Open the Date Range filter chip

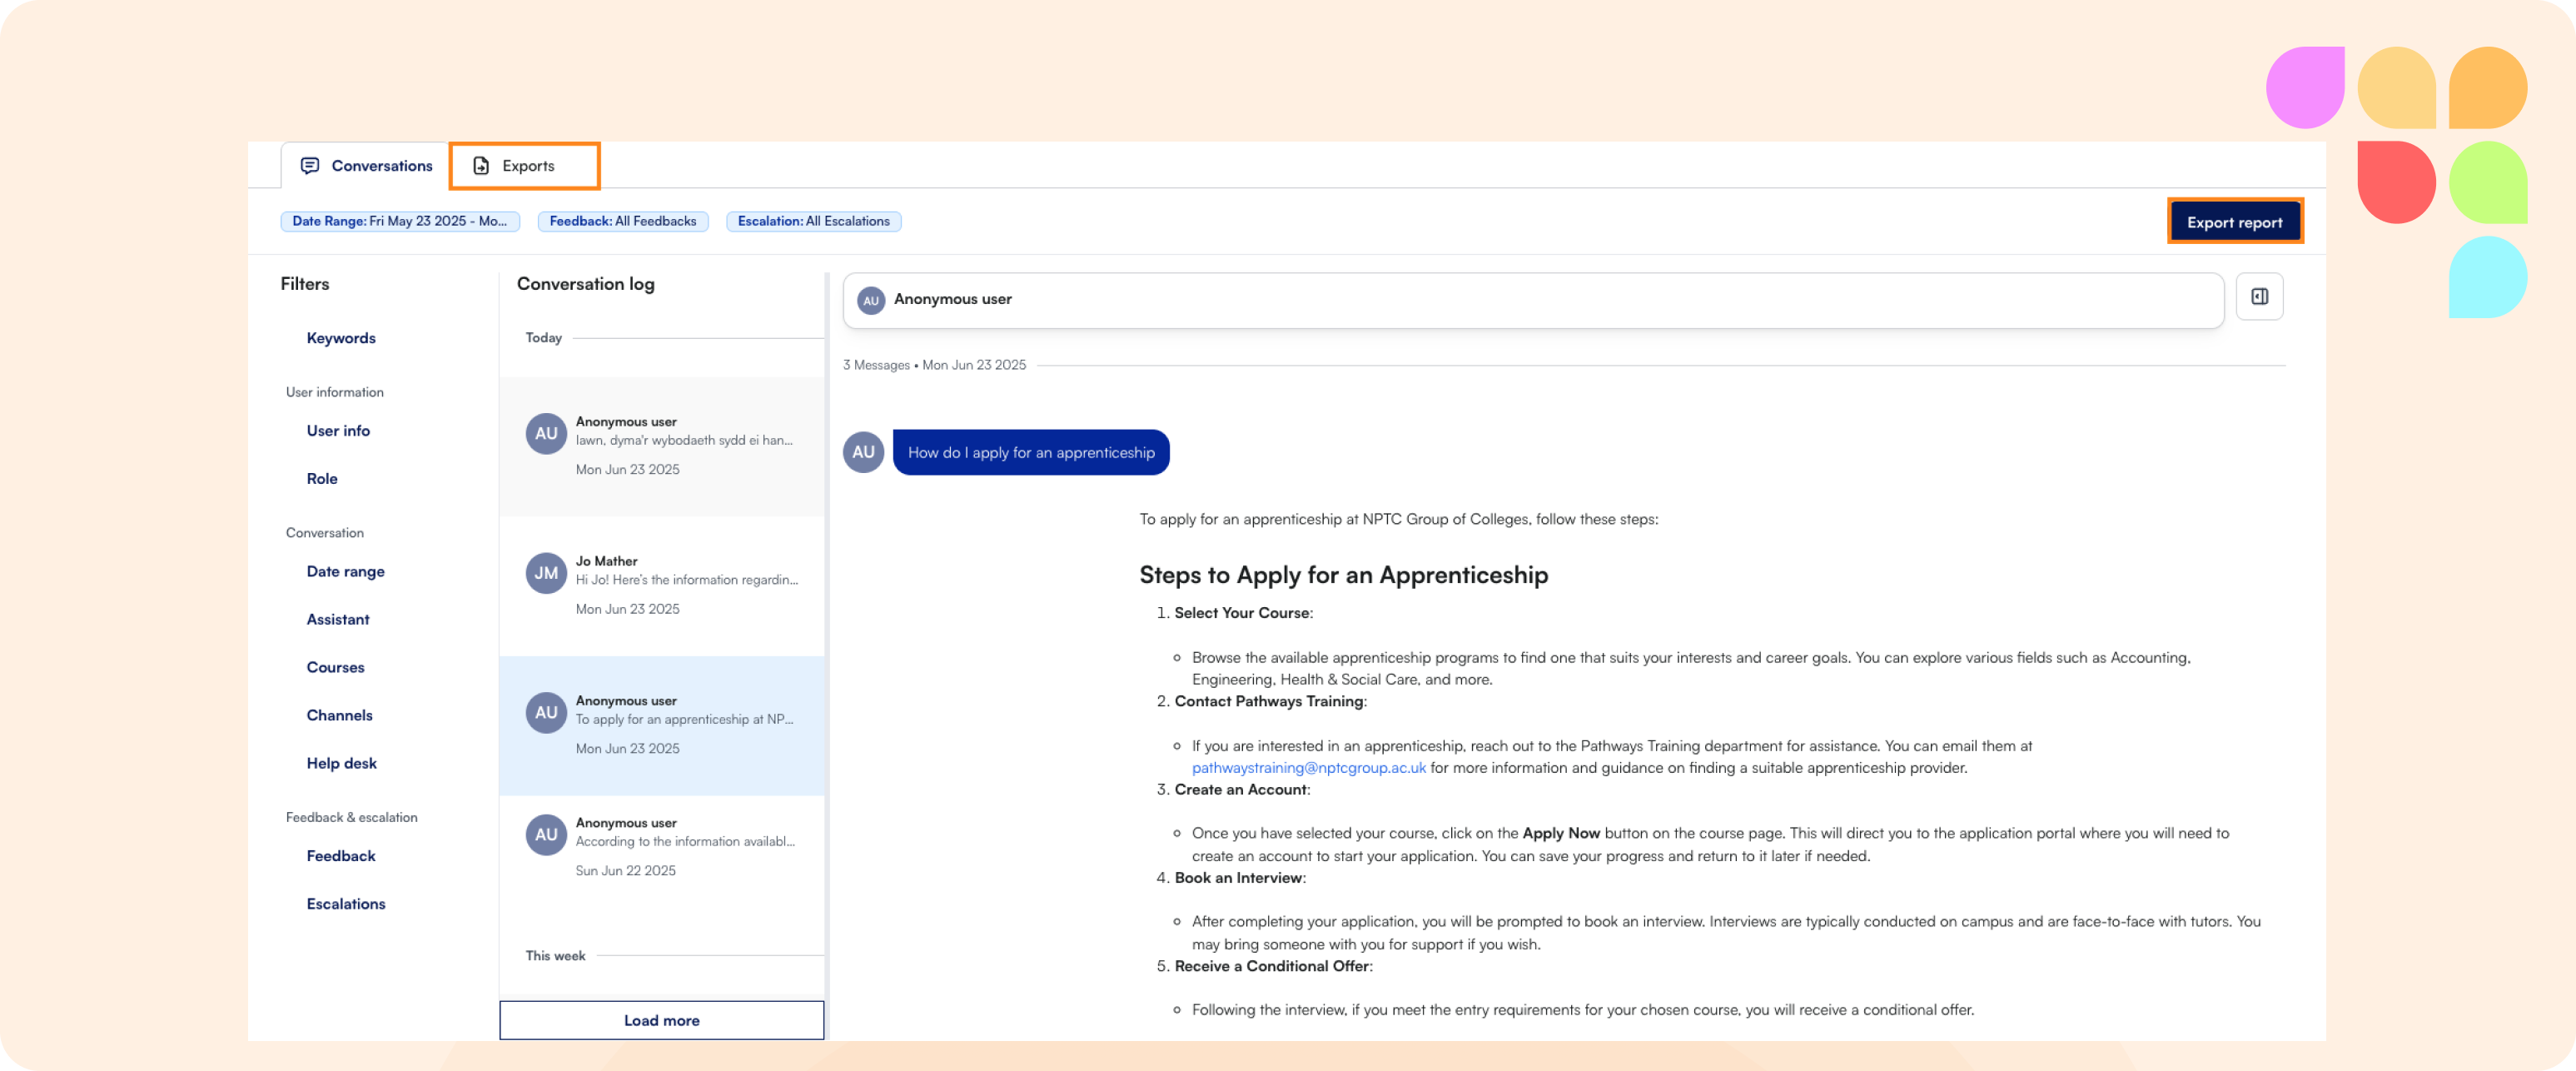[x=399, y=221]
